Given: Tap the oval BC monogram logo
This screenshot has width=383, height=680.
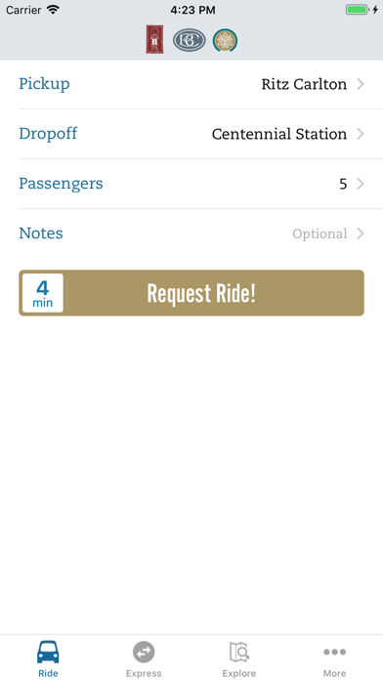Looking at the screenshot, I should tap(190, 40).
